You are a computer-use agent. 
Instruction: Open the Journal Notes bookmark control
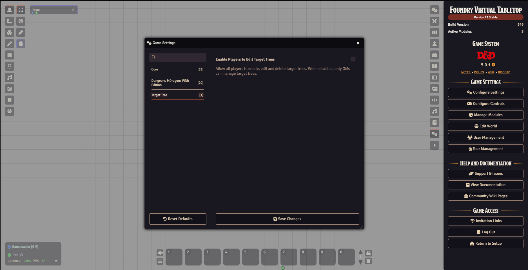tap(10, 100)
